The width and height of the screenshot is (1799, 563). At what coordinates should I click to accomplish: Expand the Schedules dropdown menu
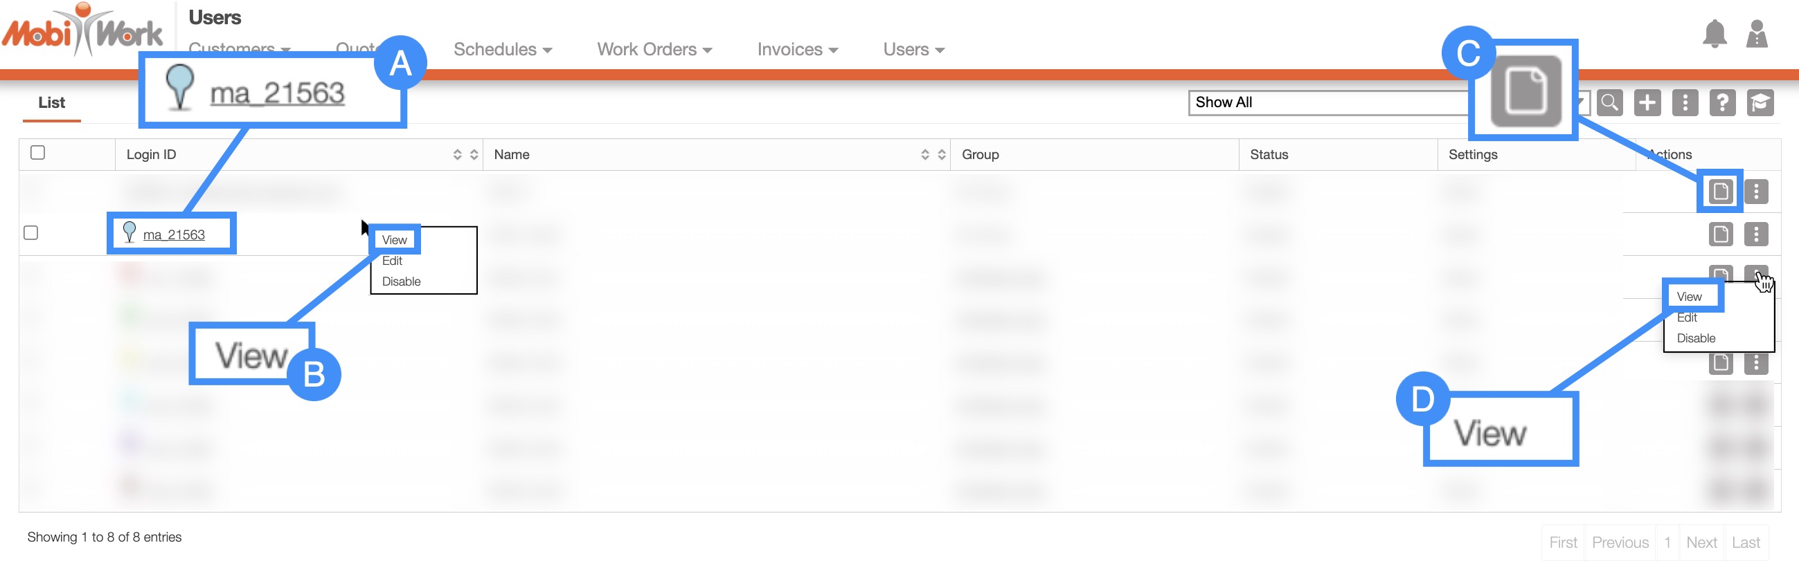[502, 50]
